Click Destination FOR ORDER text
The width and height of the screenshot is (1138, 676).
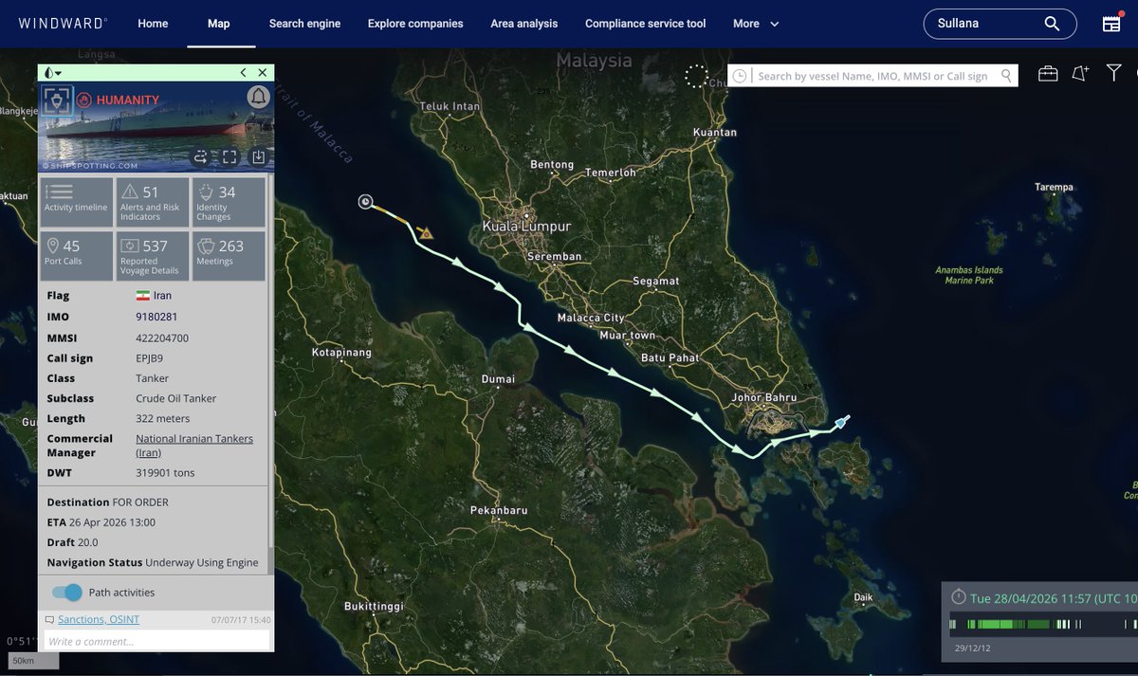point(107,502)
